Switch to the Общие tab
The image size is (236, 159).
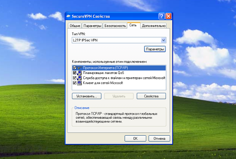pos(75,26)
